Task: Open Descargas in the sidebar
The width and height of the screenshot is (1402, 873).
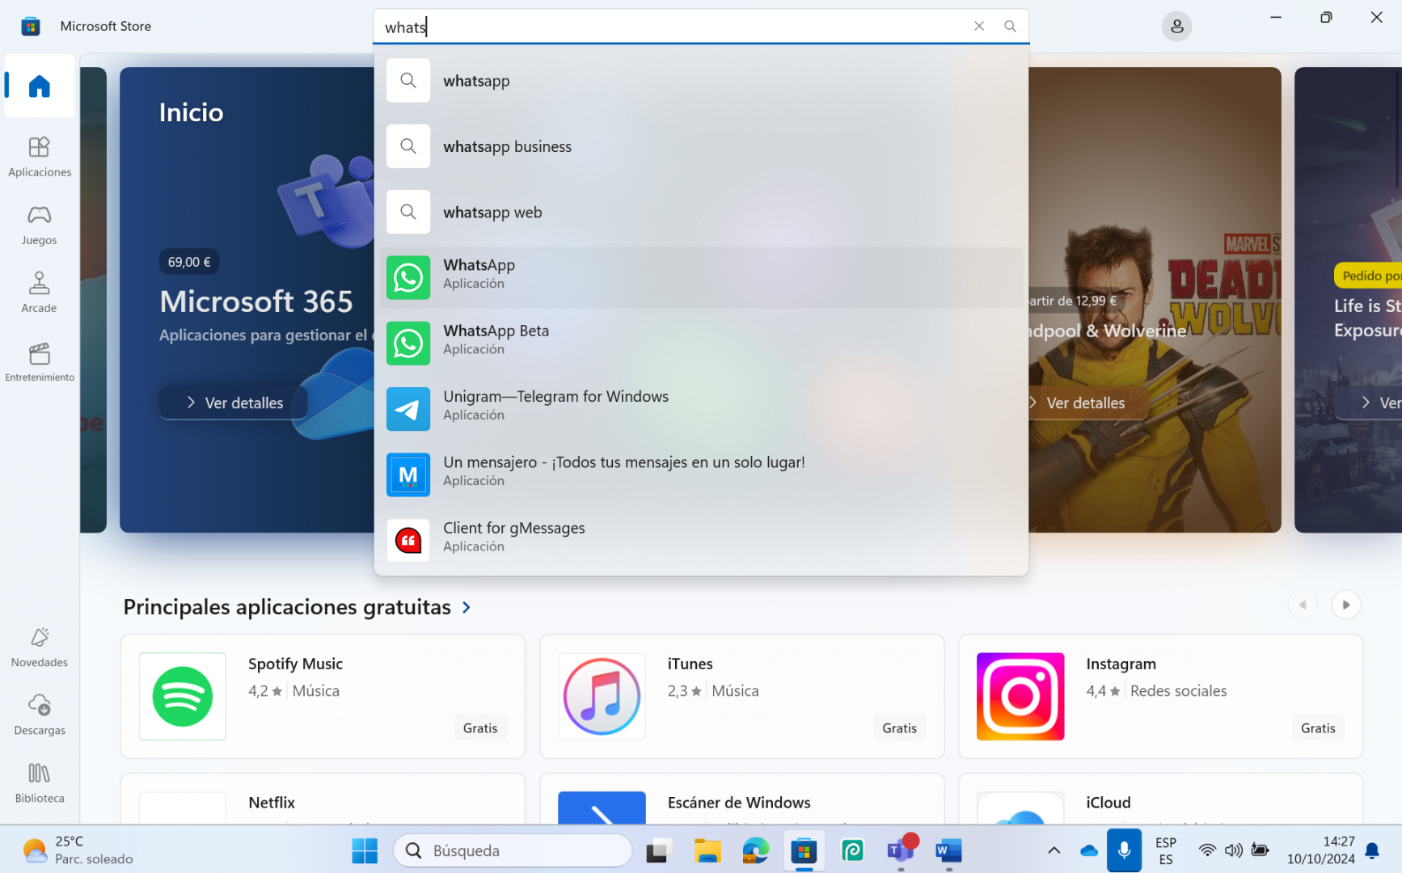Action: (39, 715)
